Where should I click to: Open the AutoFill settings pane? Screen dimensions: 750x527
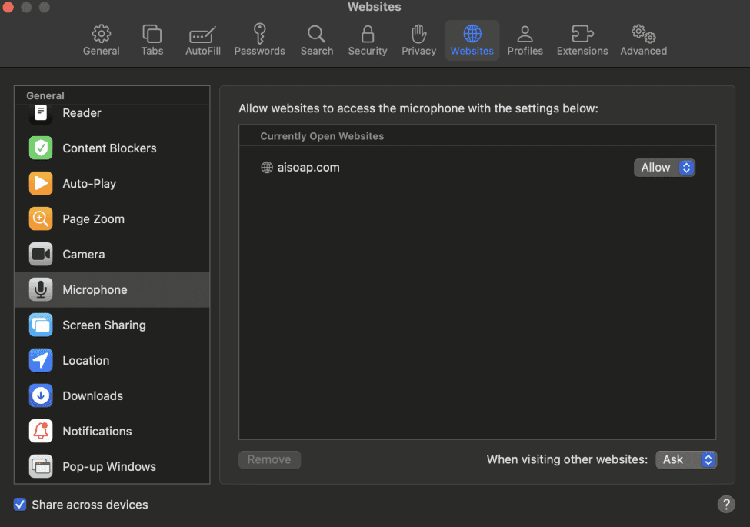[x=203, y=40]
